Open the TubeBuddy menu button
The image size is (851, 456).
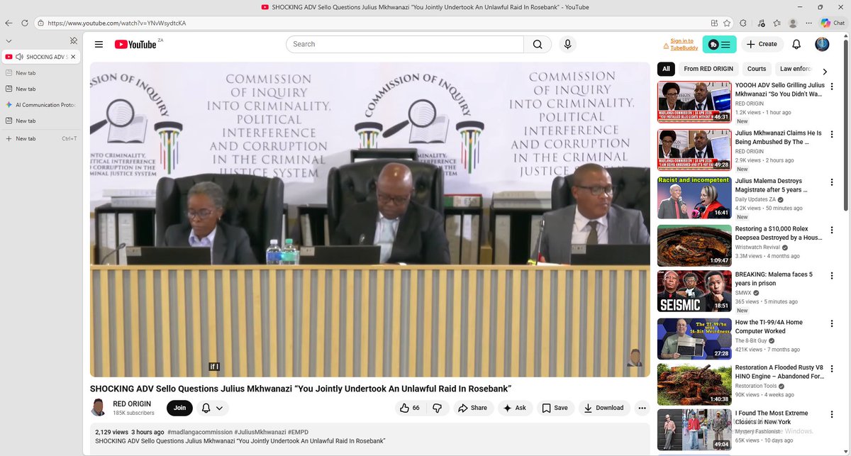point(719,44)
